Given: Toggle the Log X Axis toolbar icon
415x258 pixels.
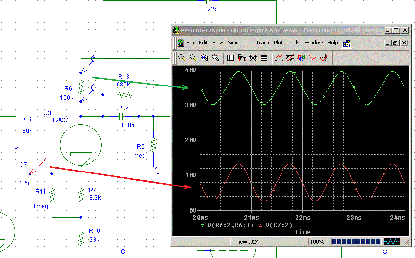Looking at the screenshot, I should coord(231,57).
